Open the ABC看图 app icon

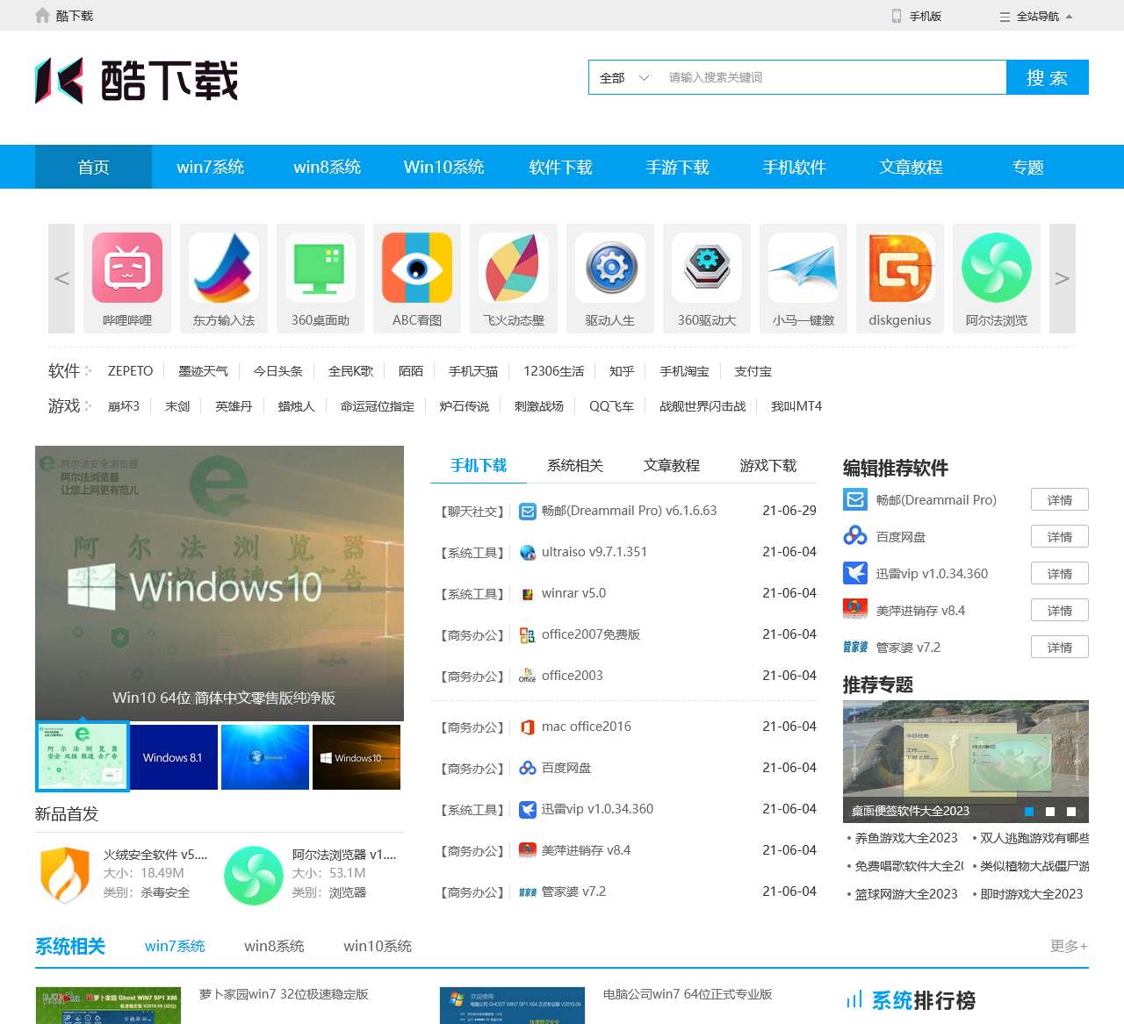(417, 269)
